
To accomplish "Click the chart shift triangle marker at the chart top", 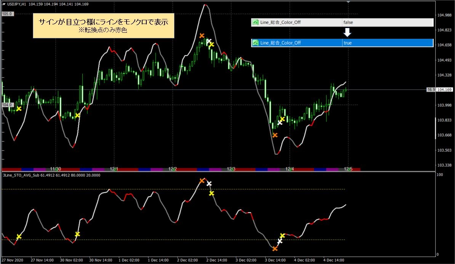I will [348, 2].
